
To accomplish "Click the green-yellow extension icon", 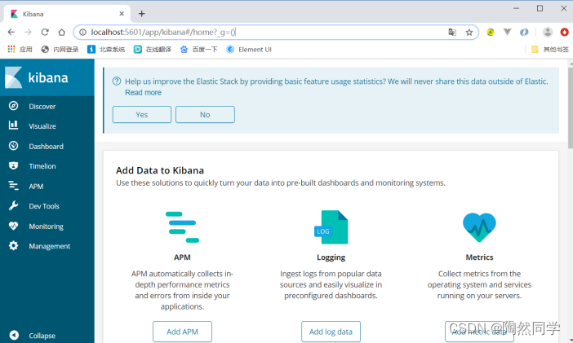I will [491, 32].
